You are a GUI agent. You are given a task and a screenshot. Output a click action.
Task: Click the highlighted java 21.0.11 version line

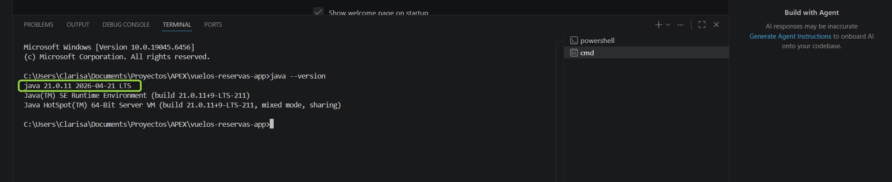pos(79,86)
